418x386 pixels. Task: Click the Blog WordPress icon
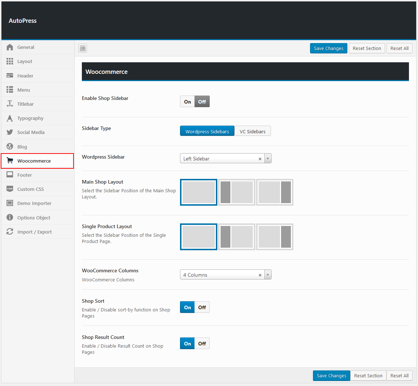(x=10, y=146)
